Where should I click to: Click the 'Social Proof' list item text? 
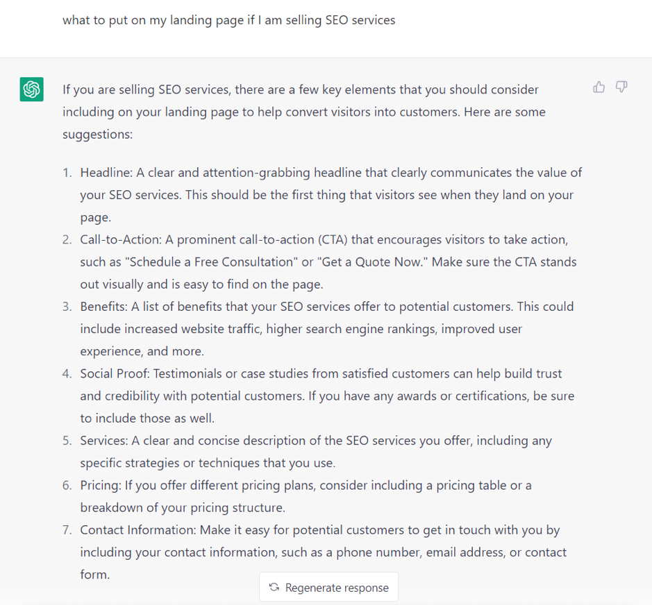327,395
